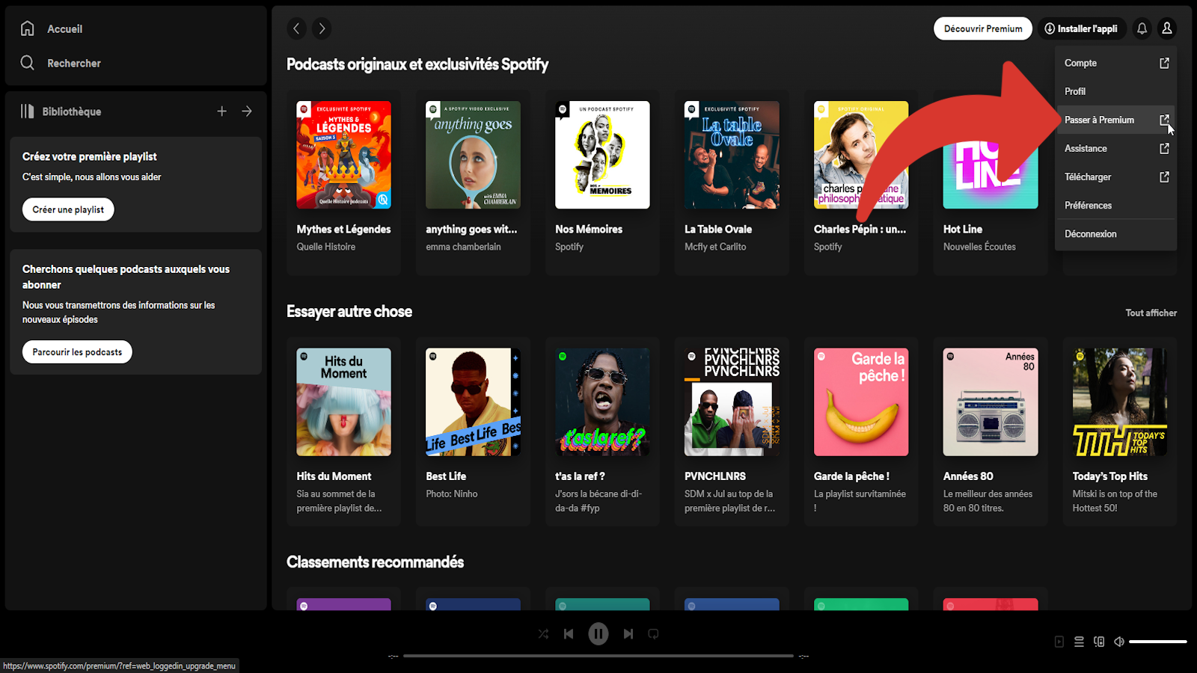1197x673 pixels.
Task: Toggle the user profile dropdown menu
Action: (x=1166, y=28)
